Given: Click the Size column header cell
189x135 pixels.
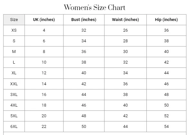Looking at the screenshot, I should coord(14,20).
